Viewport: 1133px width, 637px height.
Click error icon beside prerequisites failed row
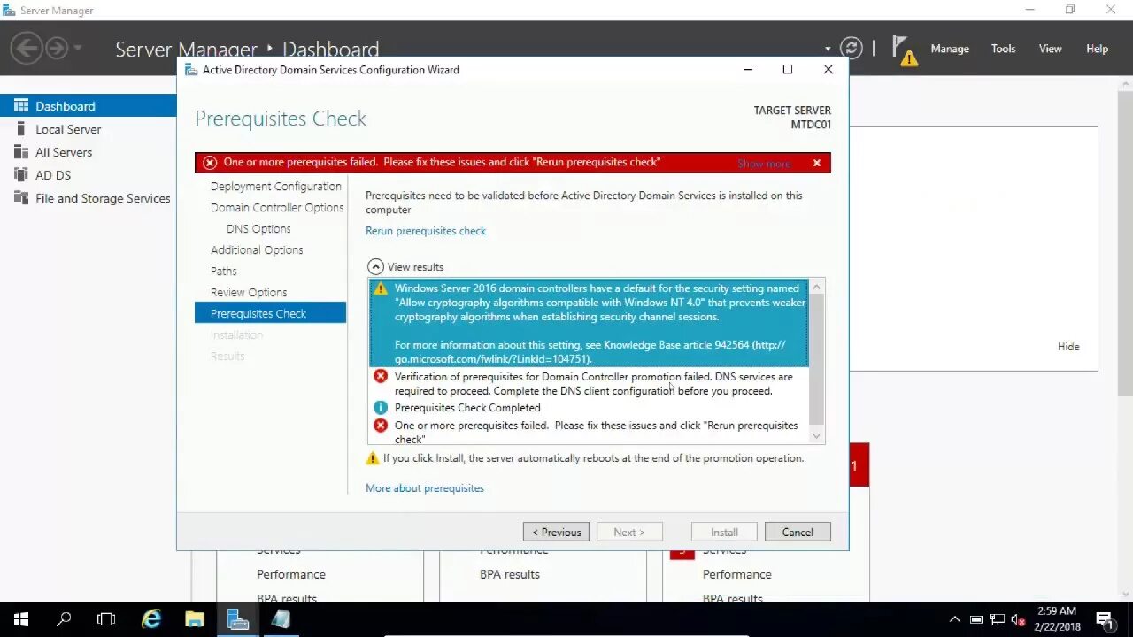381,426
